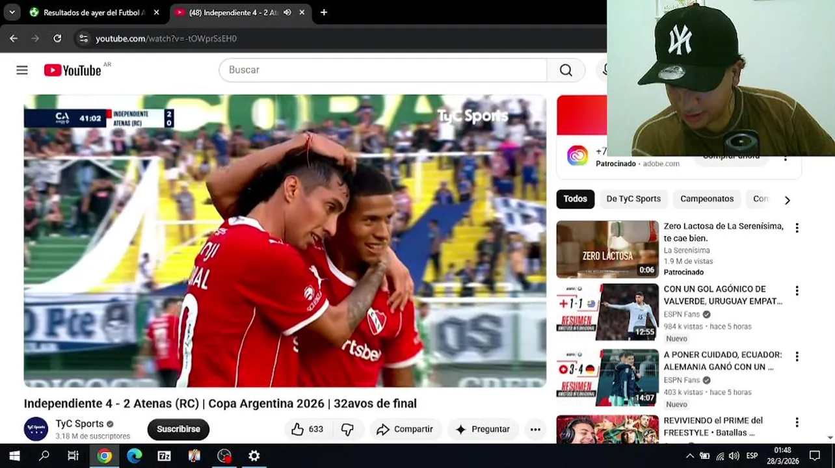The width and height of the screenshot is (835, 468).
Task: Open options menu for Zero Lactosa ad
Action: click(797, 227)
